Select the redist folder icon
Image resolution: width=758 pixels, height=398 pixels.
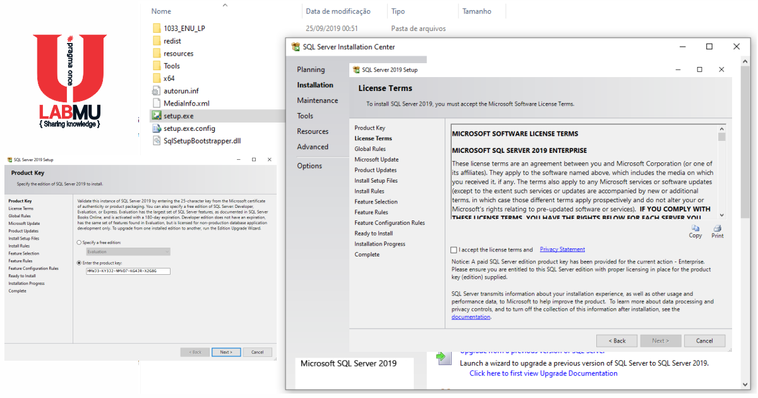click(157, 41)
